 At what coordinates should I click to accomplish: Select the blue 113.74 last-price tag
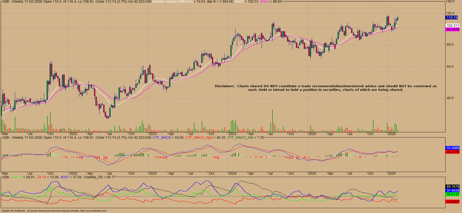451,18
